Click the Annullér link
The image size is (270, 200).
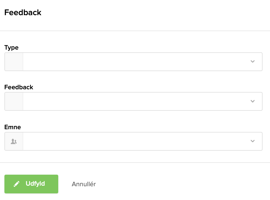coord(84,184)
